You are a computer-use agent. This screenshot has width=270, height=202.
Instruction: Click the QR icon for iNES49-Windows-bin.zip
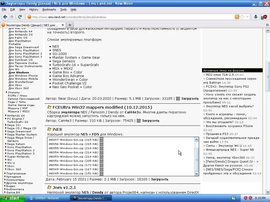102,169
